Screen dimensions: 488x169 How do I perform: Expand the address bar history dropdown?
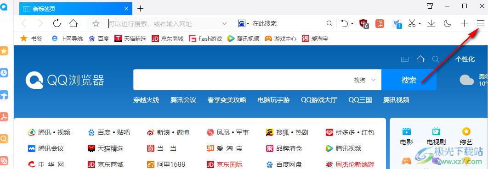[224, 23]
